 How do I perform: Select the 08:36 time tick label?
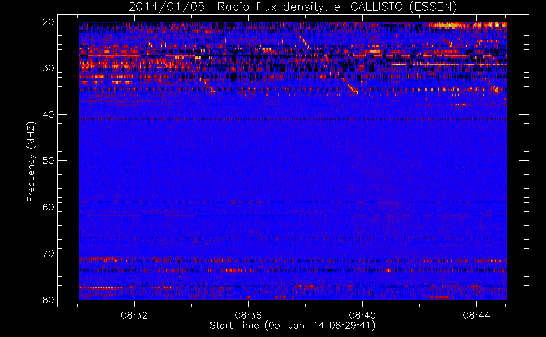[248, 316]
